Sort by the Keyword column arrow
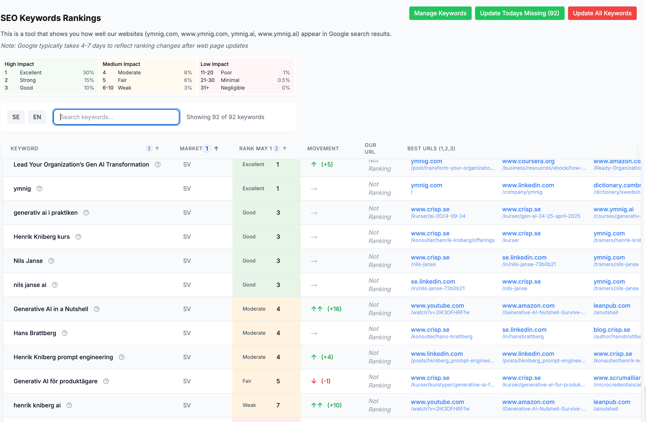The width and height of the screenshot is (646, 422). (157, 148)
